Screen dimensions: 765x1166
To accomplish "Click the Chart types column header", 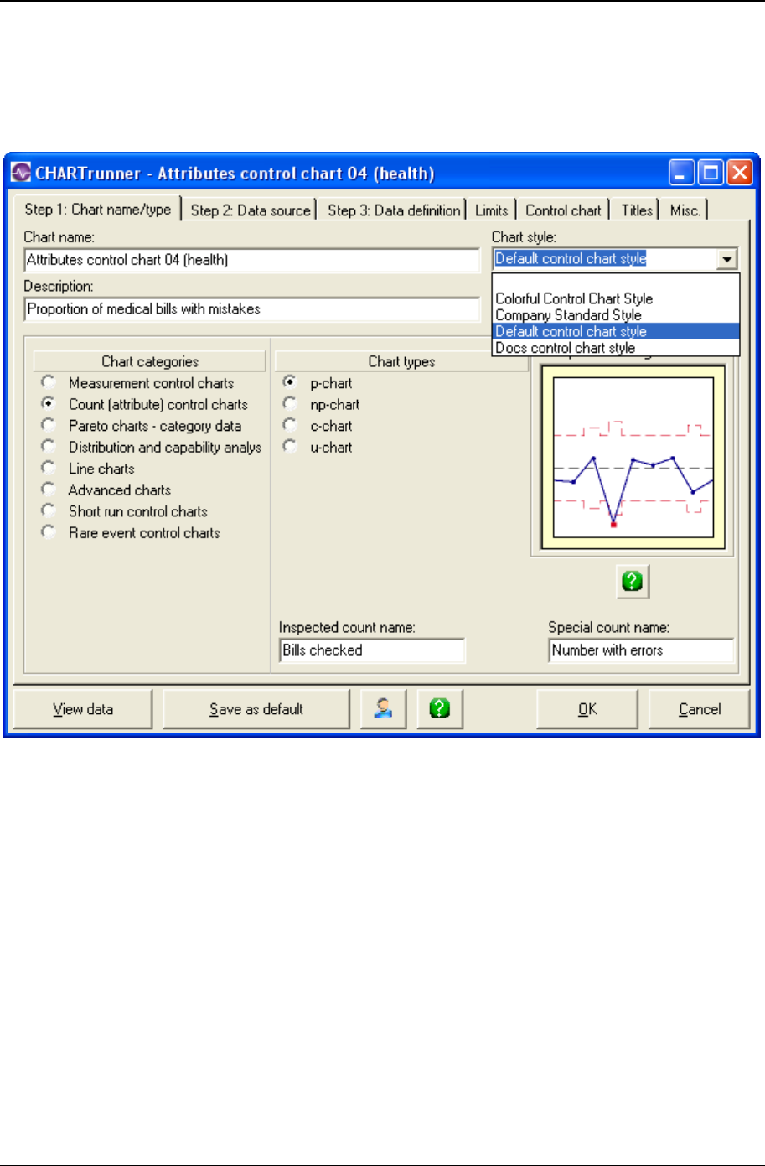I will pyautogui.click(x=401, y=361).
